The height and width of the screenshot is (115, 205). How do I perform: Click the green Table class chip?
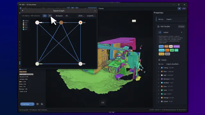tap(172, 50)
